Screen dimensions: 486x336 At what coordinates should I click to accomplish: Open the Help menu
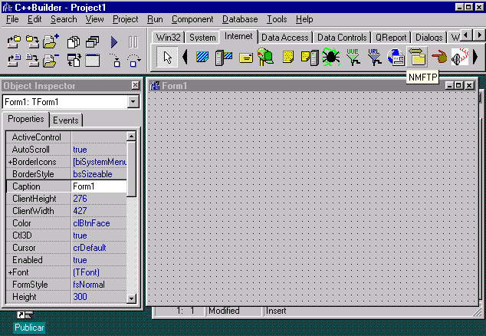[x=304, y=19]
